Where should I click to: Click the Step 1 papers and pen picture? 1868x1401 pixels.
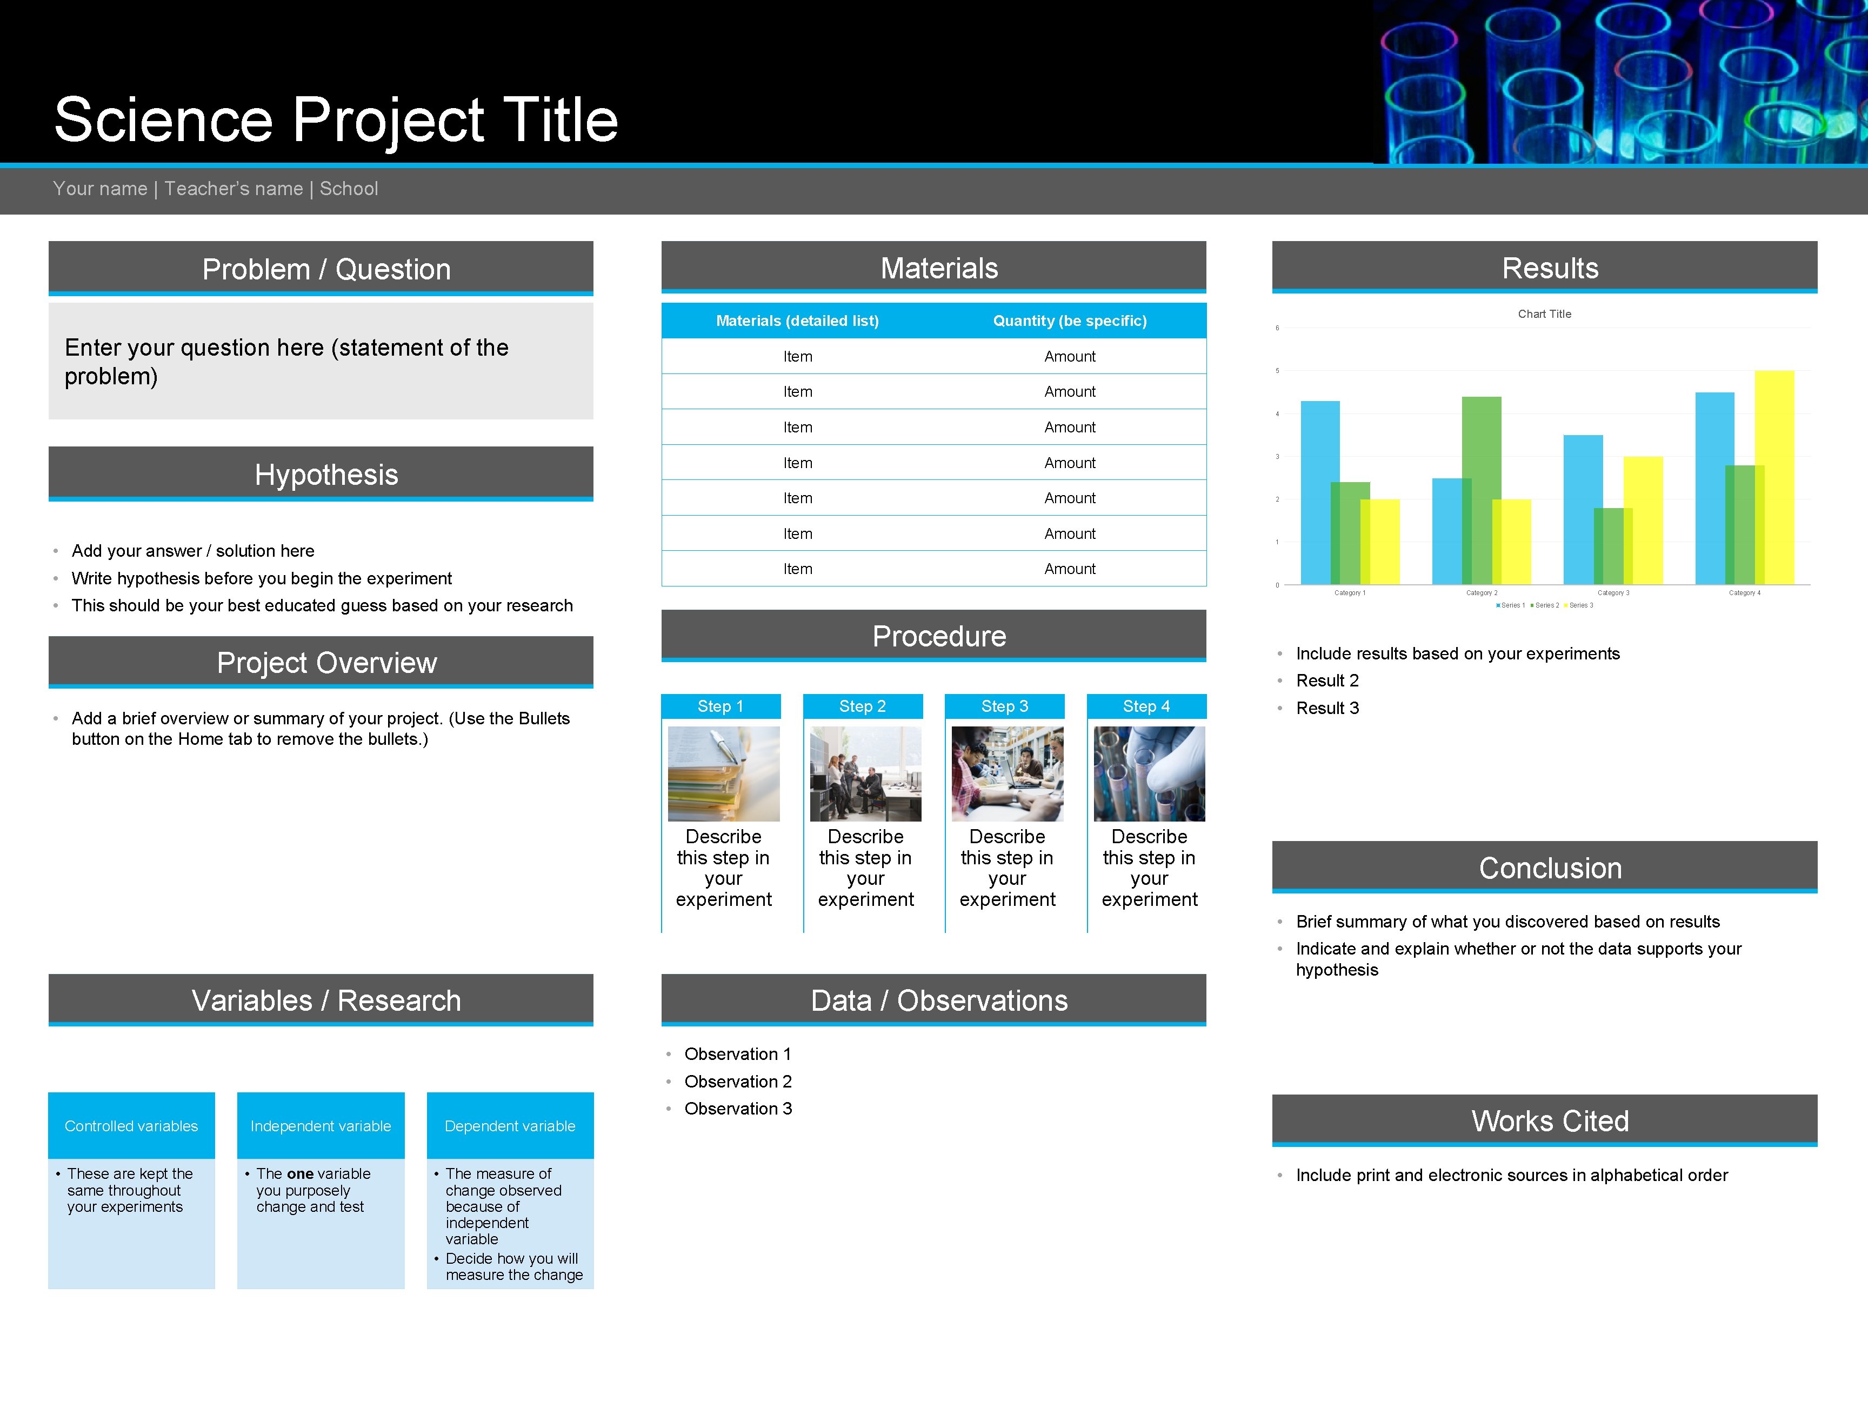(x=724, y=773)
